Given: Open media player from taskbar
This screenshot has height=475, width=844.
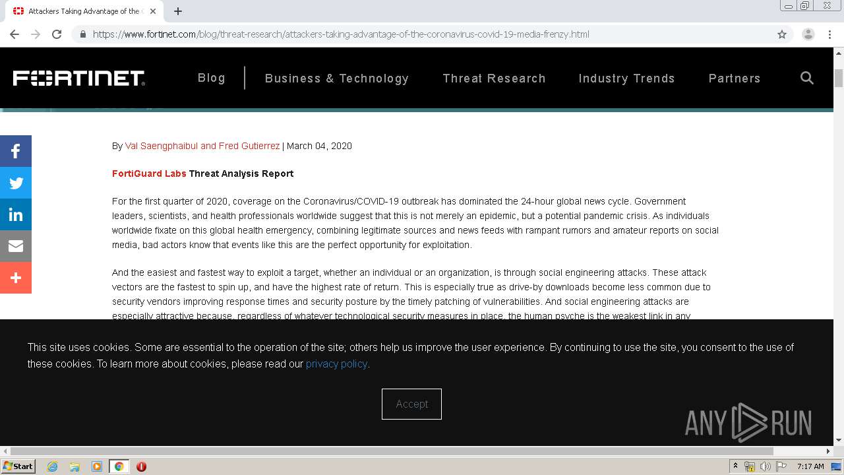Looking at the screenshot, I should tap(97, 466).
